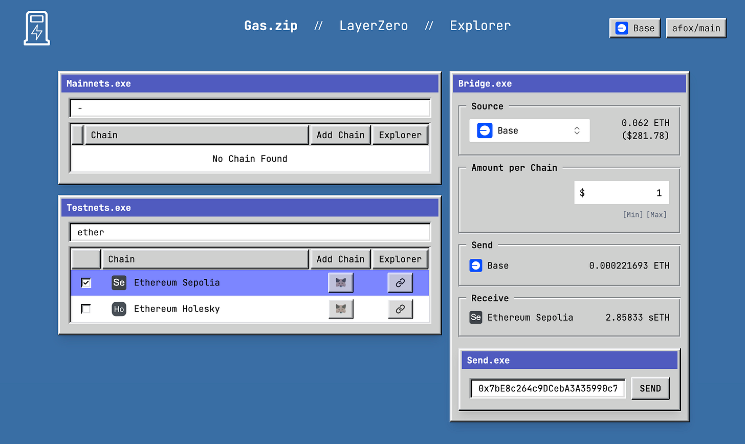Select the Ethereum Holesky row label

click(177, 309)
